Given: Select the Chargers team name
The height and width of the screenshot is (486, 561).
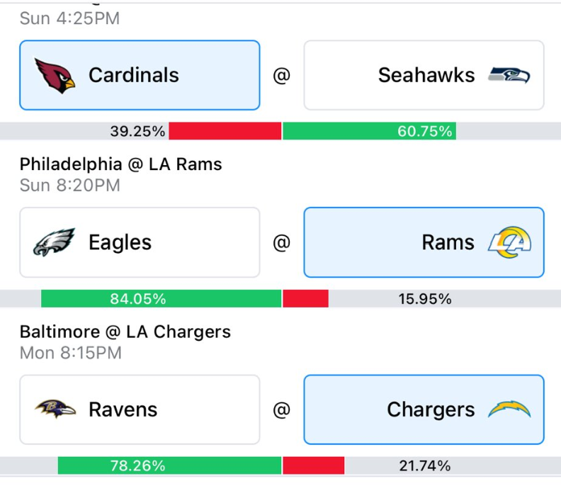Looking at the screenshot, I should click(x=431, y=409).
